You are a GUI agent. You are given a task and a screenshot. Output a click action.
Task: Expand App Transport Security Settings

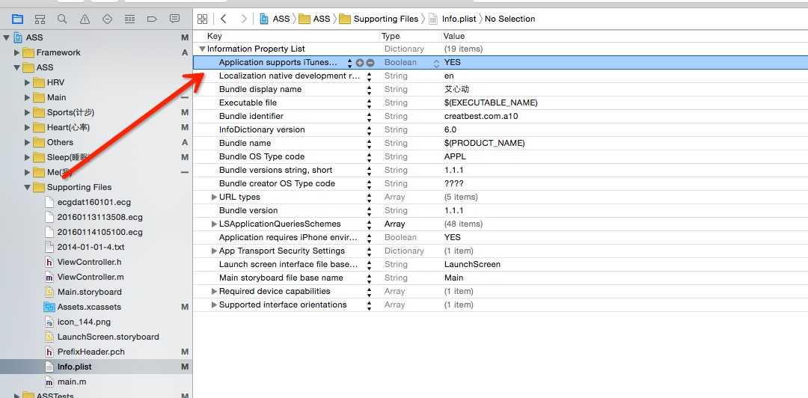click(215, 251)
